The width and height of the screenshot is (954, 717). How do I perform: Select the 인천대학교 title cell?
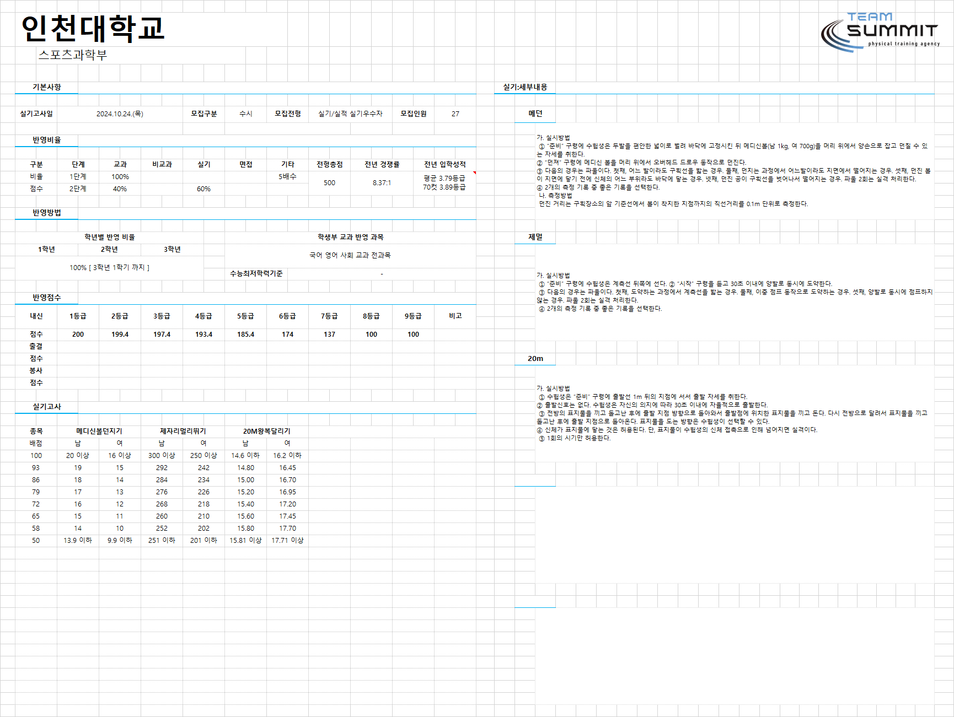[93, 29]
